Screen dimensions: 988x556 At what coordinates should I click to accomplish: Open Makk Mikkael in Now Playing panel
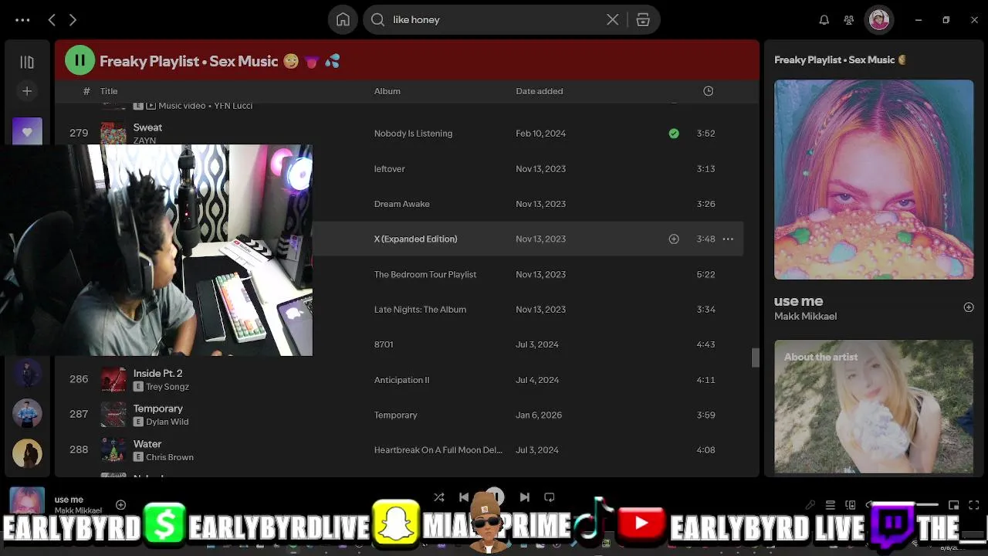tap(805, 316)
